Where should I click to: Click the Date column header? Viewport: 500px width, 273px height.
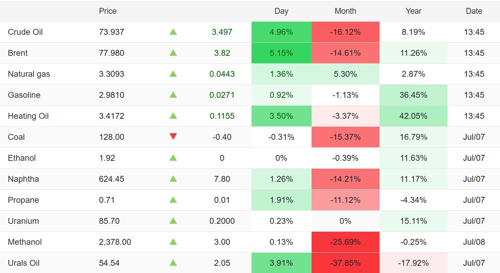(x=474, y=11)
